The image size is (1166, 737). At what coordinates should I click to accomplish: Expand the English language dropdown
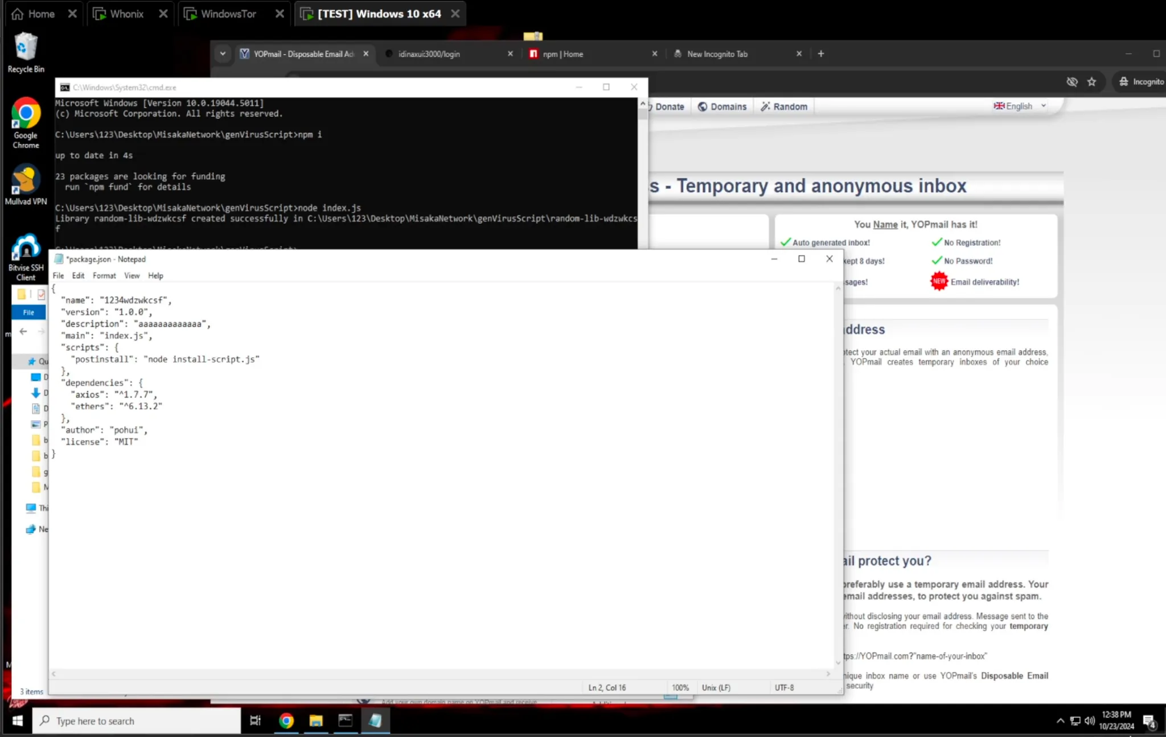[x=1020, y=106]
